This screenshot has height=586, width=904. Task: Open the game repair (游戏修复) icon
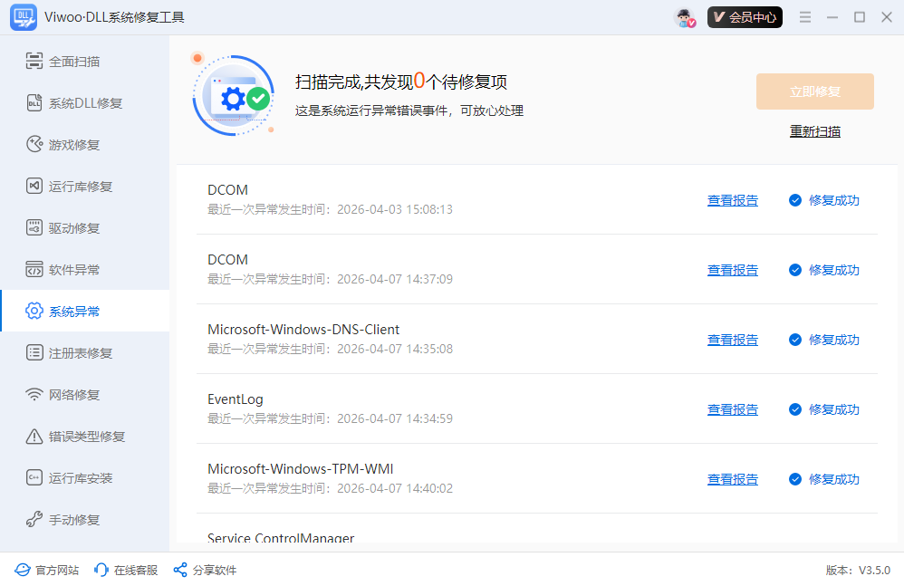tap(34, 145)
